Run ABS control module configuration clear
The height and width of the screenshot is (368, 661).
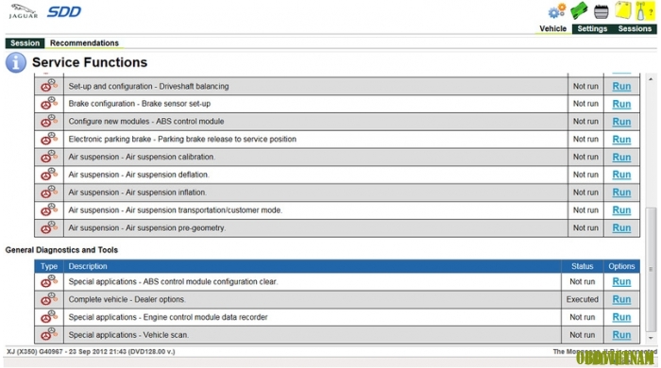pos(621,281)
